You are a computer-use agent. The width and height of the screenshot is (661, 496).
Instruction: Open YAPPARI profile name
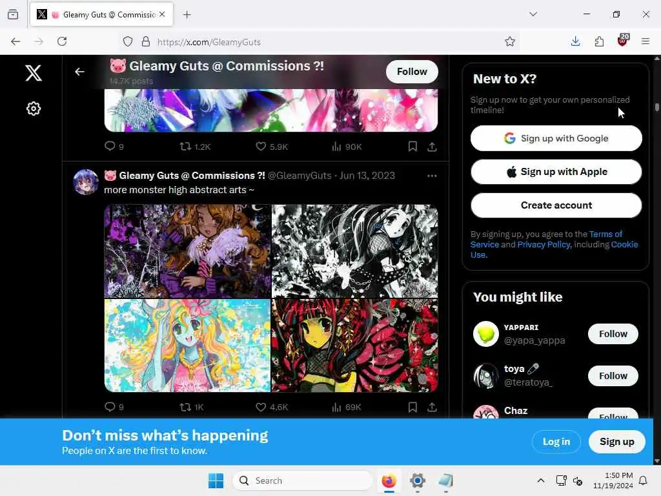click(x=521, y=327)
